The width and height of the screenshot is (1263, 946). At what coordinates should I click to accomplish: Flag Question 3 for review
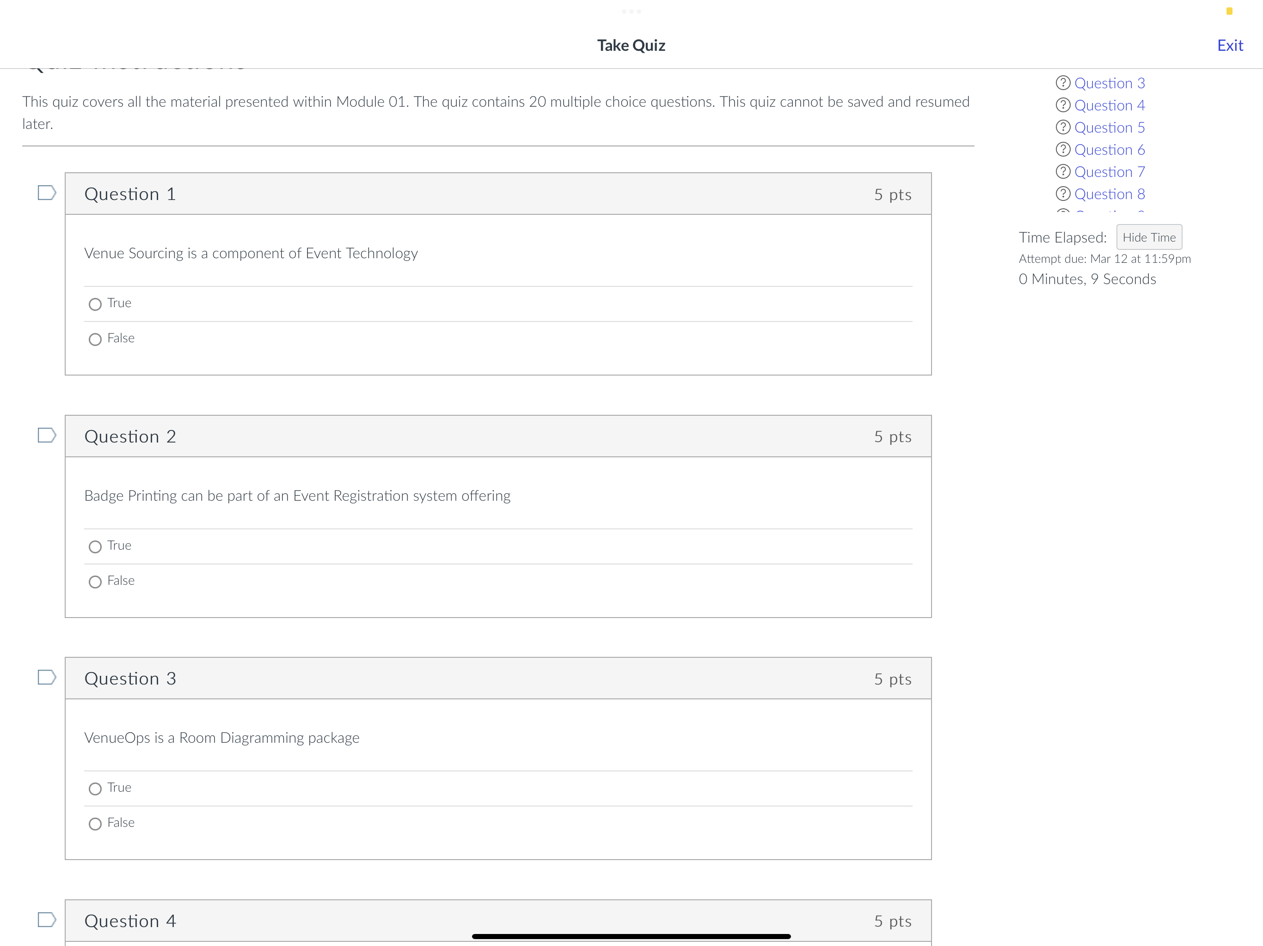coord(47,678)
